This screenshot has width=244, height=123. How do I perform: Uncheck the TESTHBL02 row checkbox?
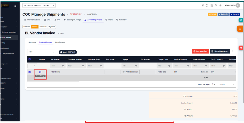(29, 72)
